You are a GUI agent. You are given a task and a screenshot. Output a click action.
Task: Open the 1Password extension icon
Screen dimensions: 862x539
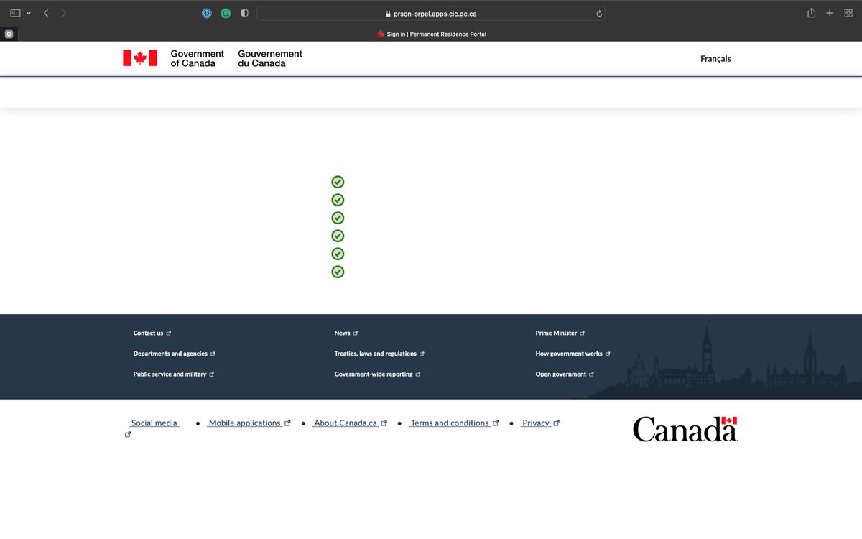tap(207, 13)
